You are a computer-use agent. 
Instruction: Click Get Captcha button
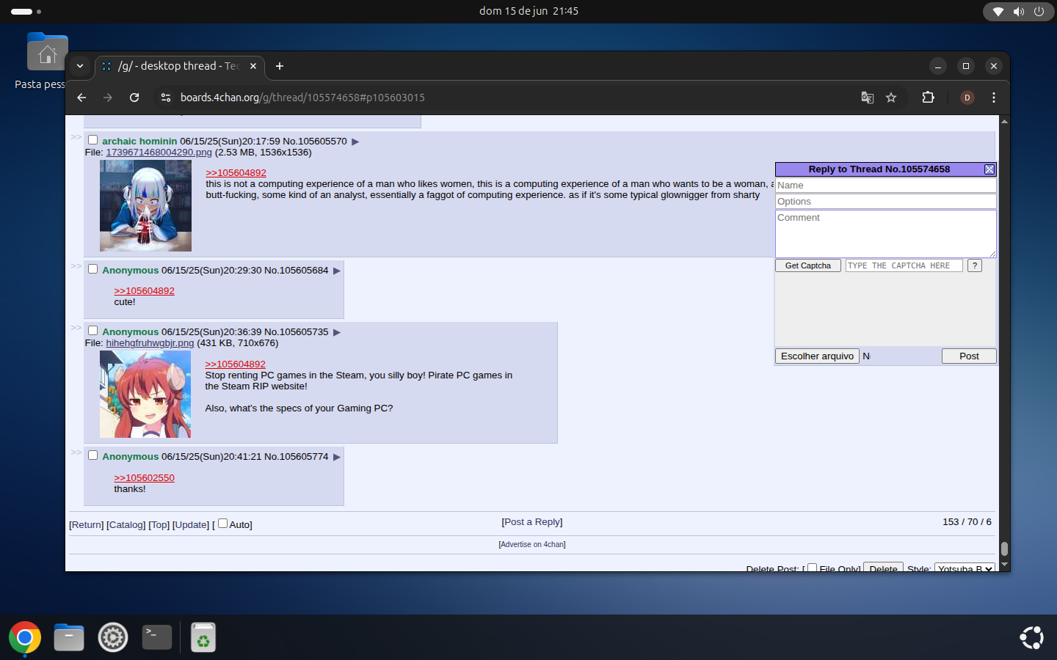coord(808,265)
